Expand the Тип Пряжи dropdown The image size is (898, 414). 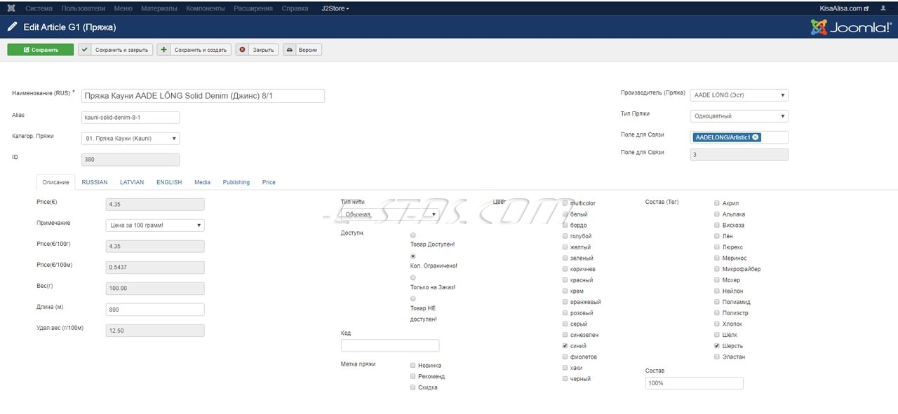739,116
